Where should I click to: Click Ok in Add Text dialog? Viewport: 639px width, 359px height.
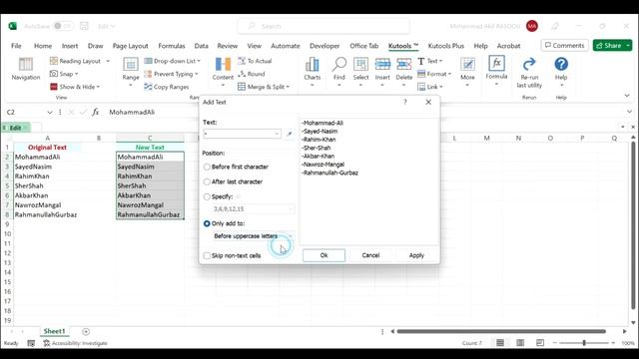323,255
